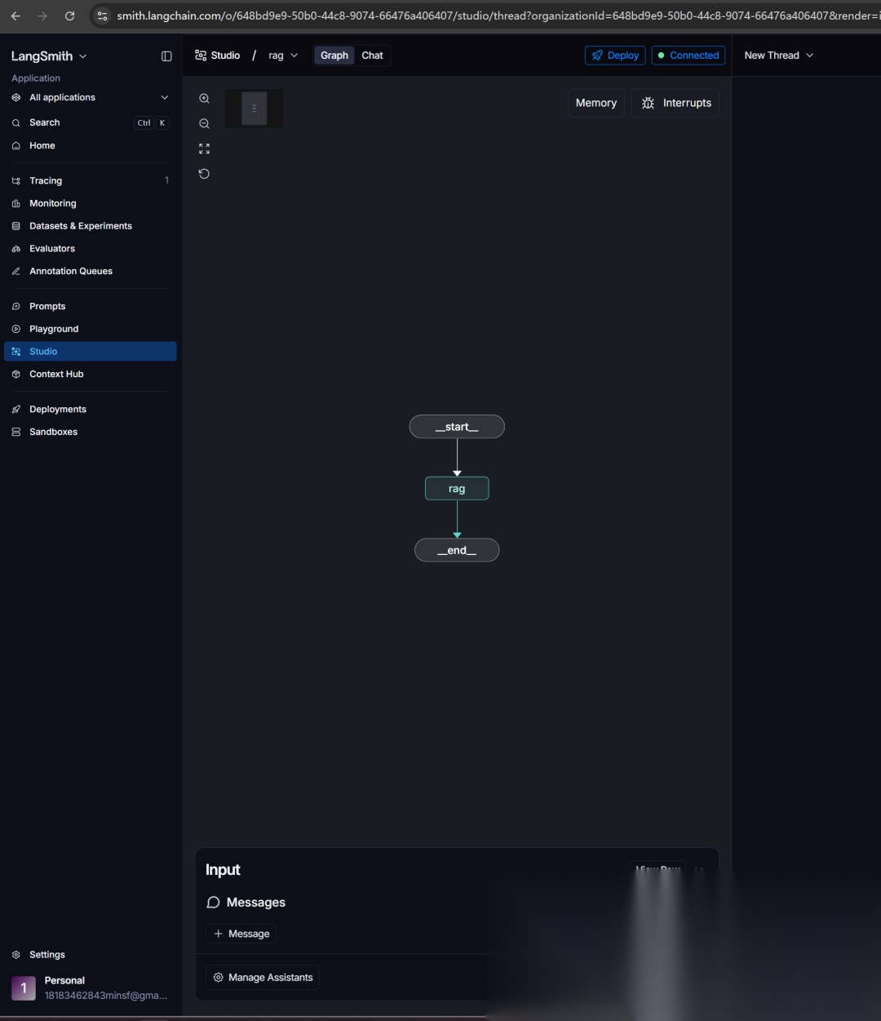Click the Annotation Queues pencil icon

[x=16, y=271]
